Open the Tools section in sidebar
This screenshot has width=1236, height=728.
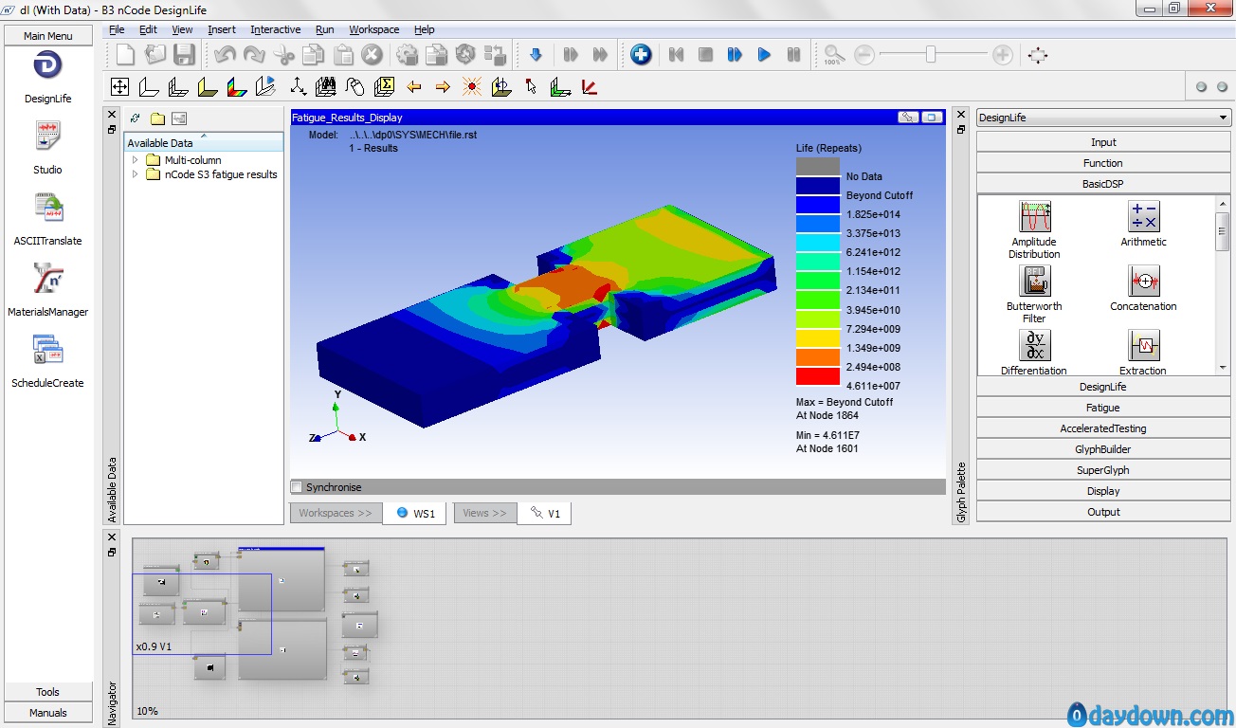click(48, 692)
